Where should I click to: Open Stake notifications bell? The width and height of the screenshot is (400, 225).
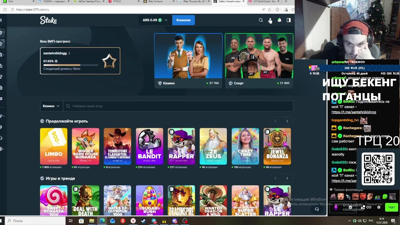(x=279, y=20)
